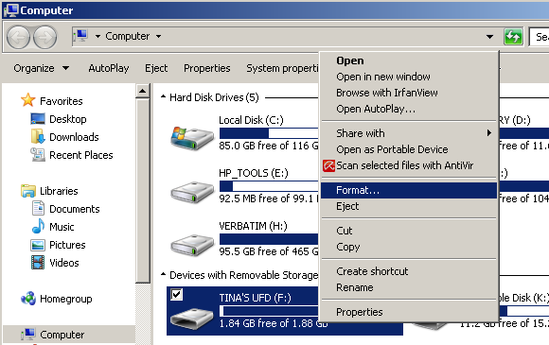This screenshot has height=345, width=549.
Task: Click the TINA'S UFD (F:) drive icon
Action: [192, 319]
